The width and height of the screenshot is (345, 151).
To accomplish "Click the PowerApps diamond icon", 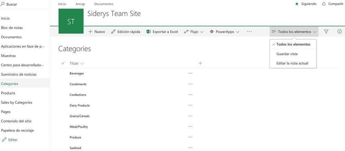I will point(212,32).
